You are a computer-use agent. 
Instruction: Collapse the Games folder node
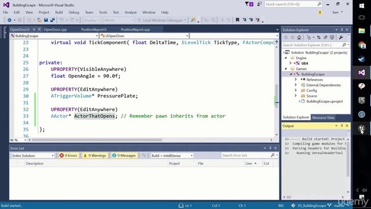(286, 69)
